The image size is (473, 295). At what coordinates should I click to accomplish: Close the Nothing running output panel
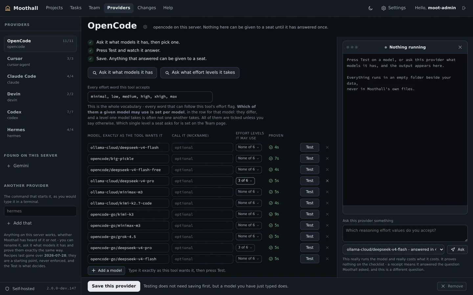(460, 47)
